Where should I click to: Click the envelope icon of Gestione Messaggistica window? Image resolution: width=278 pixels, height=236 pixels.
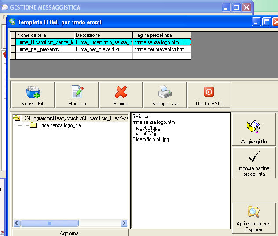tap(5, 7)
